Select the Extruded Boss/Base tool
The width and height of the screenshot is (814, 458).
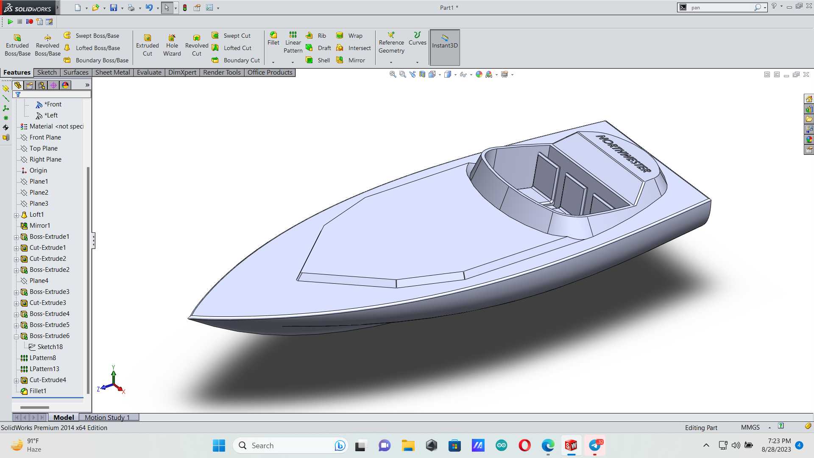point(17,45)
